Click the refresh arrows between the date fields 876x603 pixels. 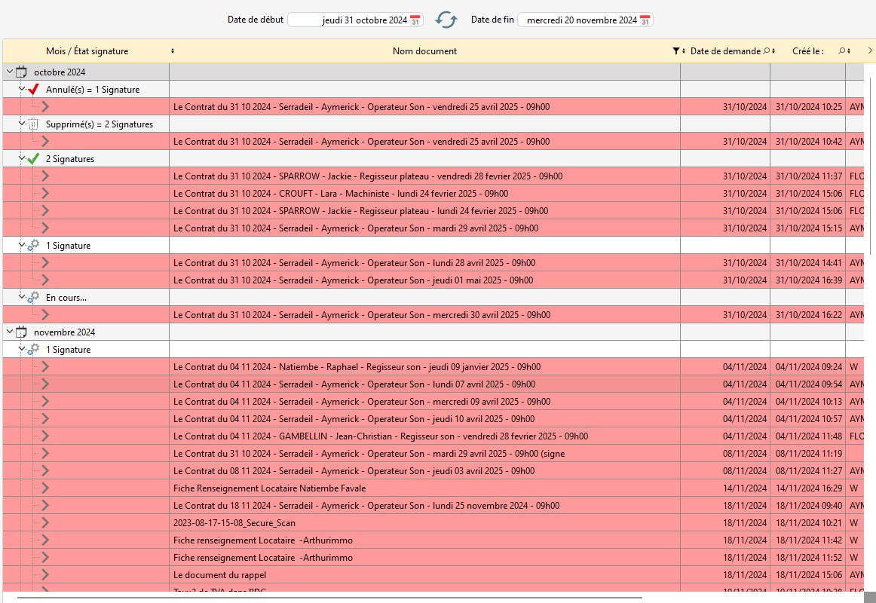(x=446, y=20)
